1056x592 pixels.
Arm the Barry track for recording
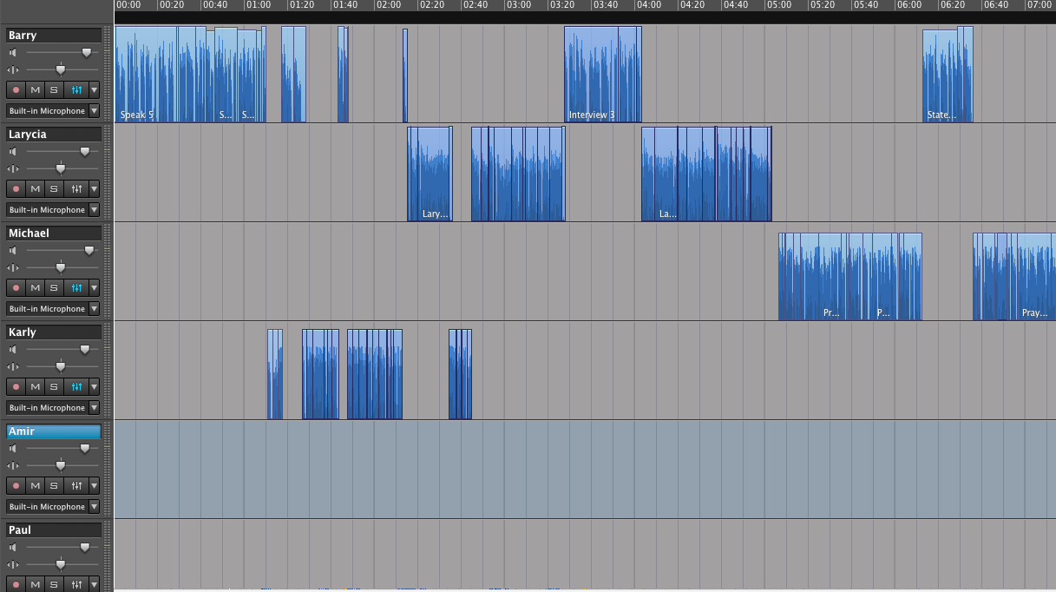16,89
